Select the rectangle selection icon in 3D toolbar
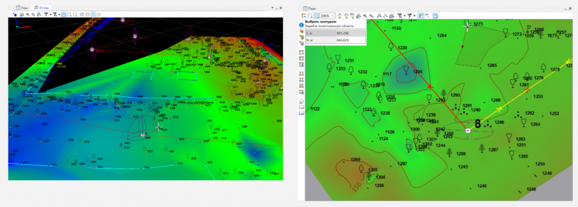 (69, 14)
